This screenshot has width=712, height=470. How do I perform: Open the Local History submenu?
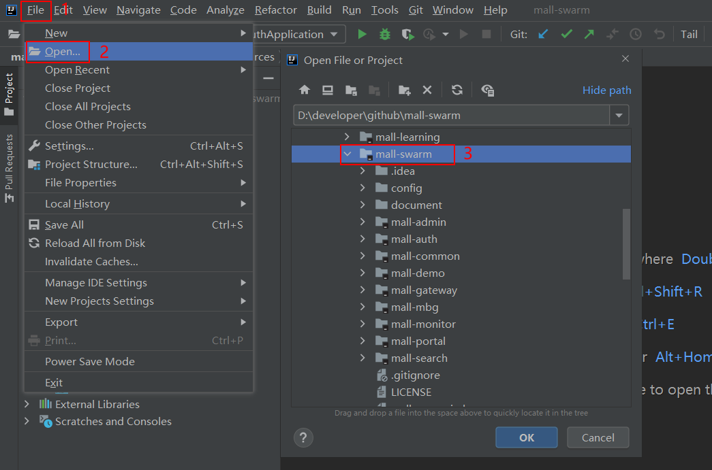pos(138,204)
